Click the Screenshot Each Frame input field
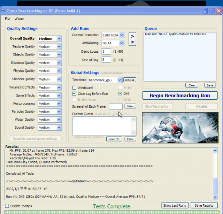The height and width of the screenshot is (214, 223). 116,106
